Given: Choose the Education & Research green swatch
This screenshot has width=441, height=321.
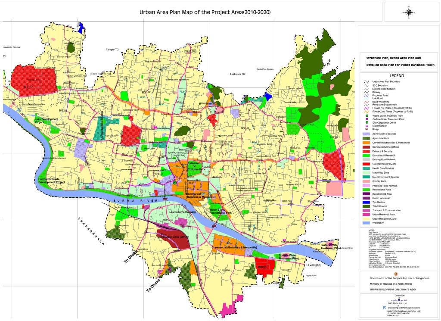Looking at the screenshot, I should click(x=366, y=155).
